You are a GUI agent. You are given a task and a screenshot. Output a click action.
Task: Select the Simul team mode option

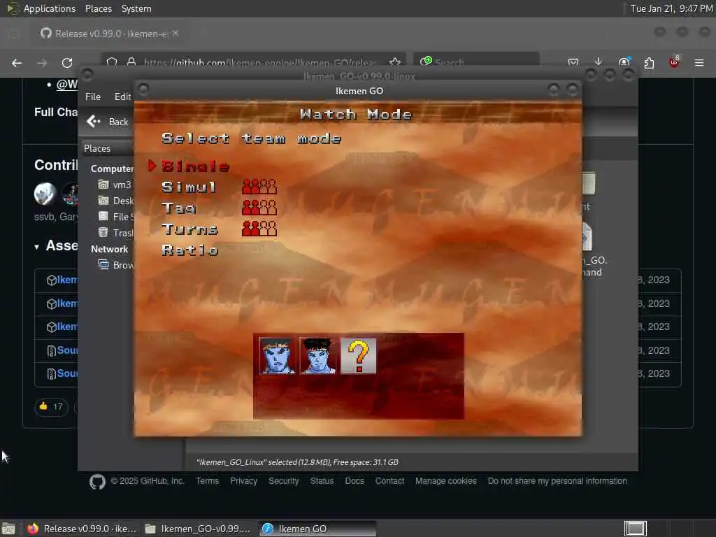[189, 187]
